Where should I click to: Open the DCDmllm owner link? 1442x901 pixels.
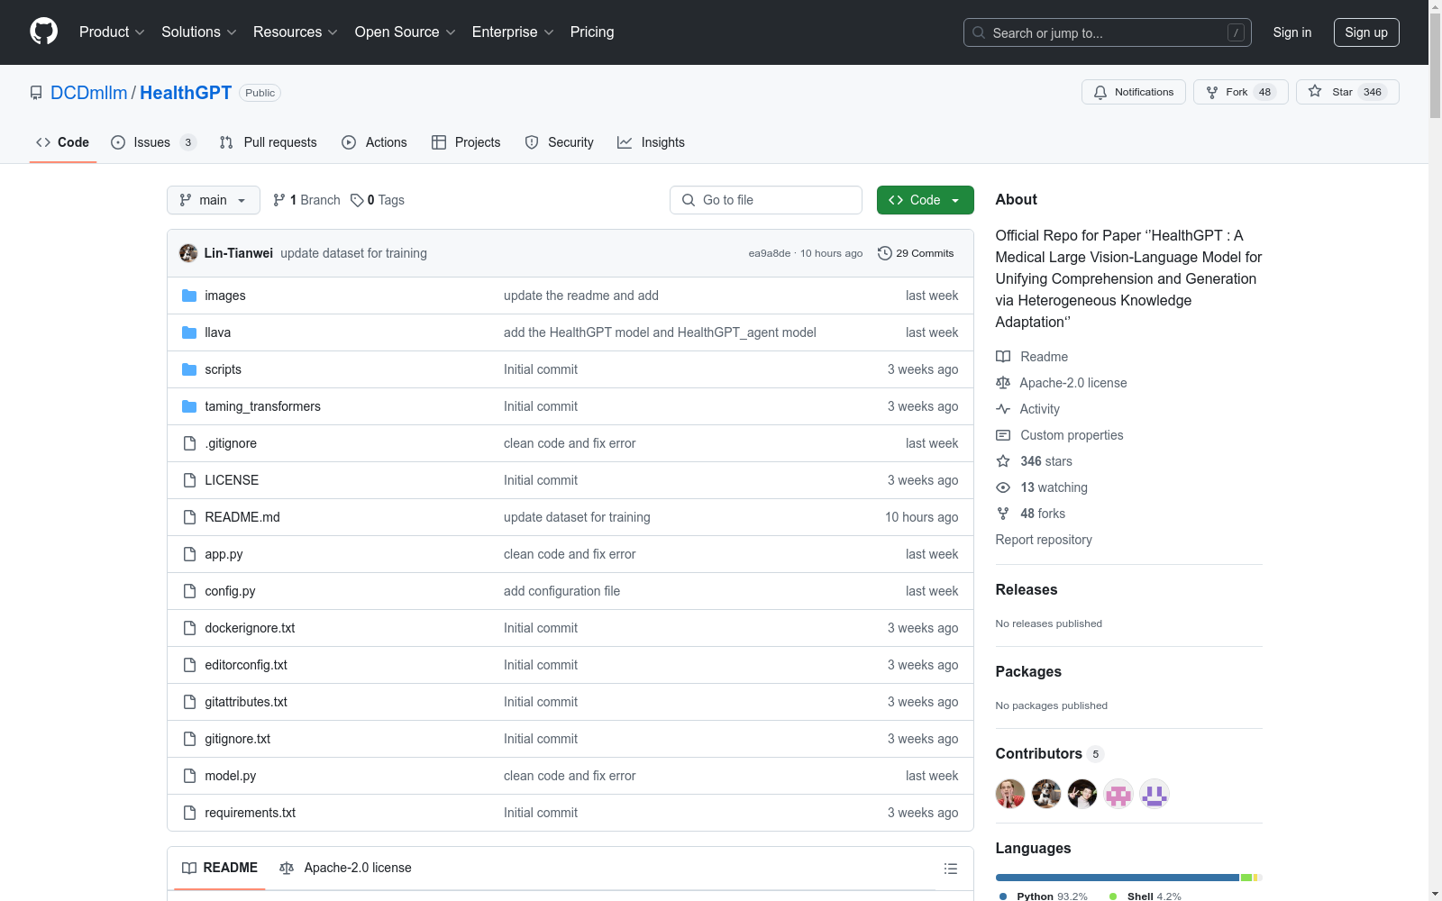click(x=89, y=93)
